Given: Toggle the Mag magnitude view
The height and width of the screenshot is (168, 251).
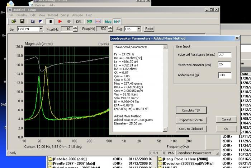Looking at the screenshot, I should (x=108, y=22).
